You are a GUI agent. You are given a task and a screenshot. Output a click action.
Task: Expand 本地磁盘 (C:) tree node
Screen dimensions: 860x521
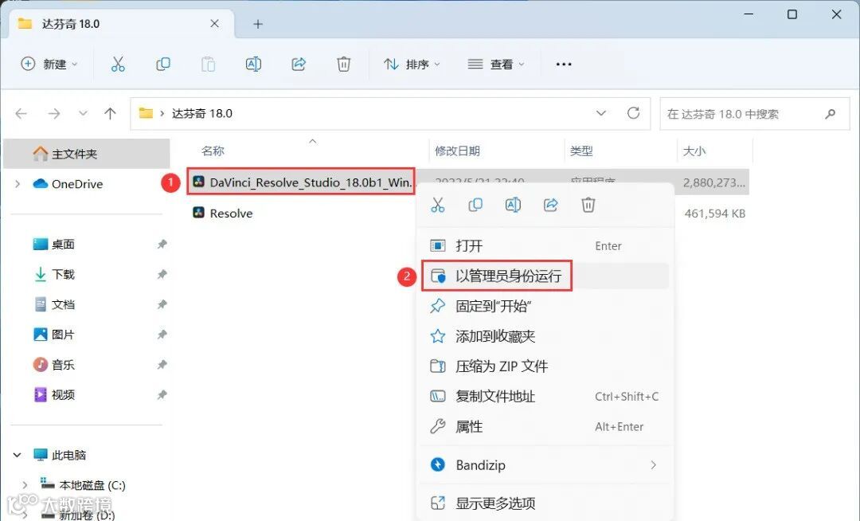pyautogui.click(x=25, y=485)
